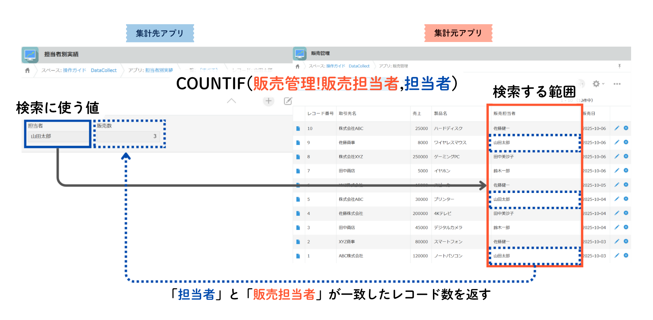
Task: Click the pin icon in 販売管理 breadcrumb bar
Action: point(620,66)
